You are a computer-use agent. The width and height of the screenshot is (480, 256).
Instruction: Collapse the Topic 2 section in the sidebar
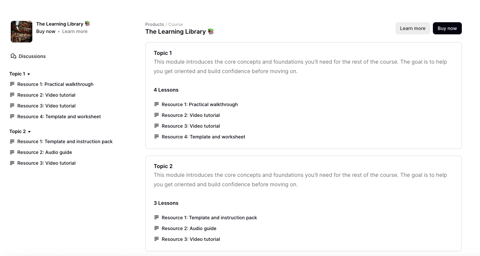pyautogui.click(x=29, y=131)
